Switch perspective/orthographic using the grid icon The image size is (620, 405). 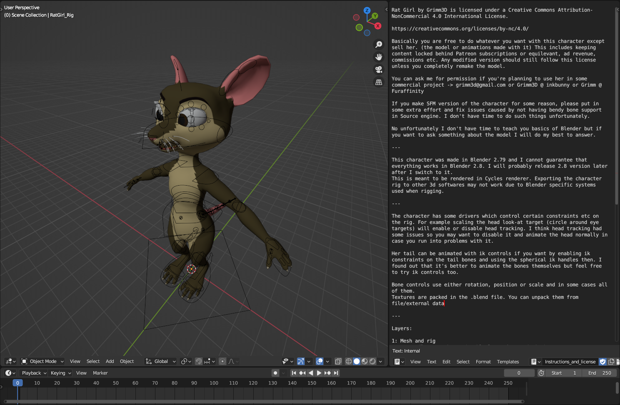[378, 82]
